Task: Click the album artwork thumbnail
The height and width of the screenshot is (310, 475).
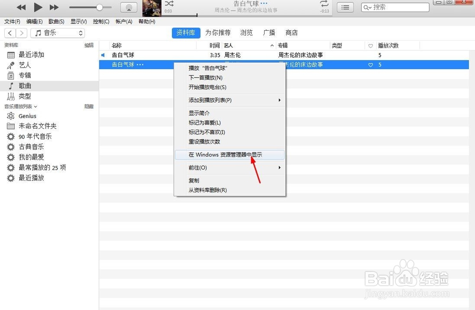Action: [152, 8]
